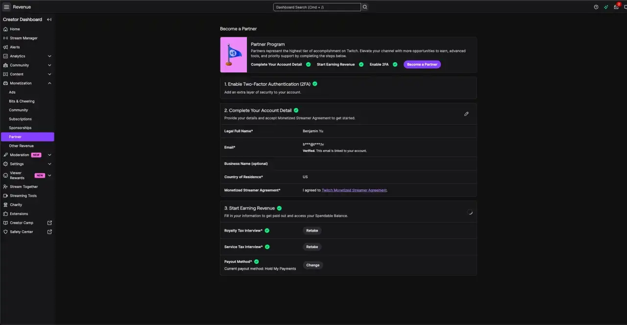Click the loading spinner in Start Earning Revenue
This screenshot has width=627, height=325.
[x=470, y=212]
